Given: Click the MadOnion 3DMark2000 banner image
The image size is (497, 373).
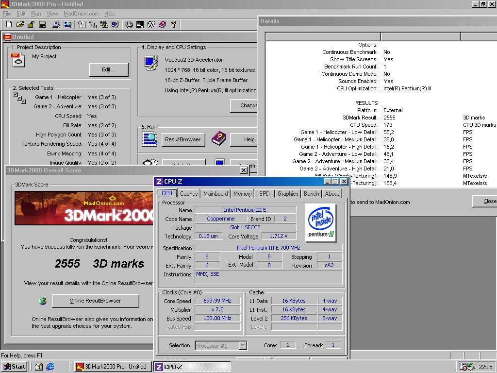Looking at the screenshot, I should (84, 208).
